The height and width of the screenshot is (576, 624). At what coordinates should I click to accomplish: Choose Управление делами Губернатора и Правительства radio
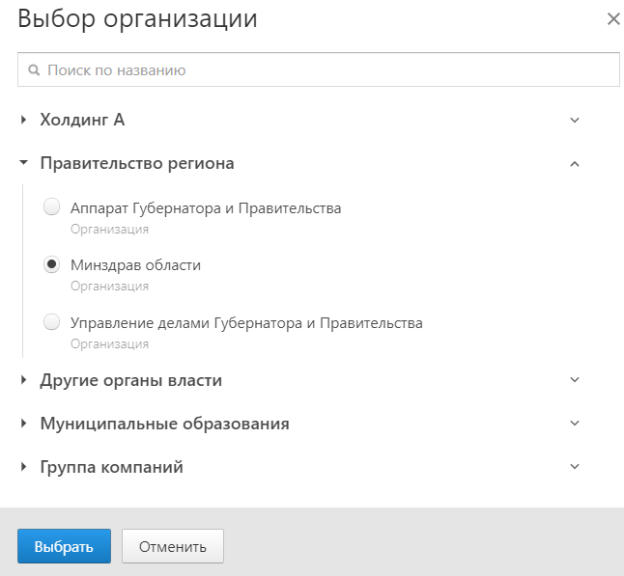[52, 322]
